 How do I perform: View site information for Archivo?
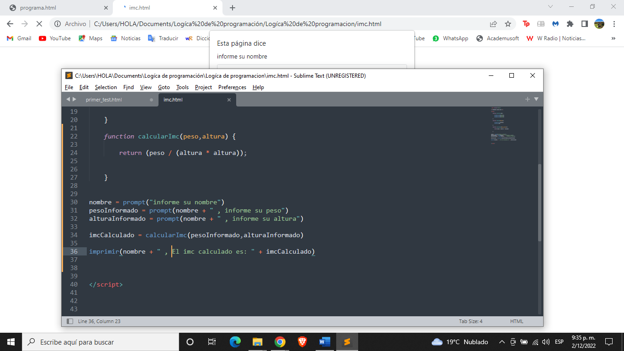pos(70,24)
